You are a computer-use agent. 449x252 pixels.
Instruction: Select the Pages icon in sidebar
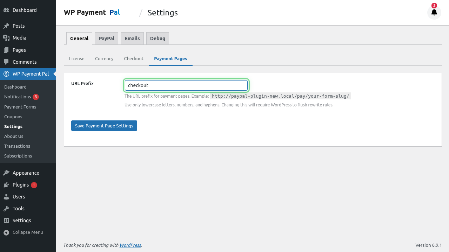pyautogui.click(x=6, y=50)
